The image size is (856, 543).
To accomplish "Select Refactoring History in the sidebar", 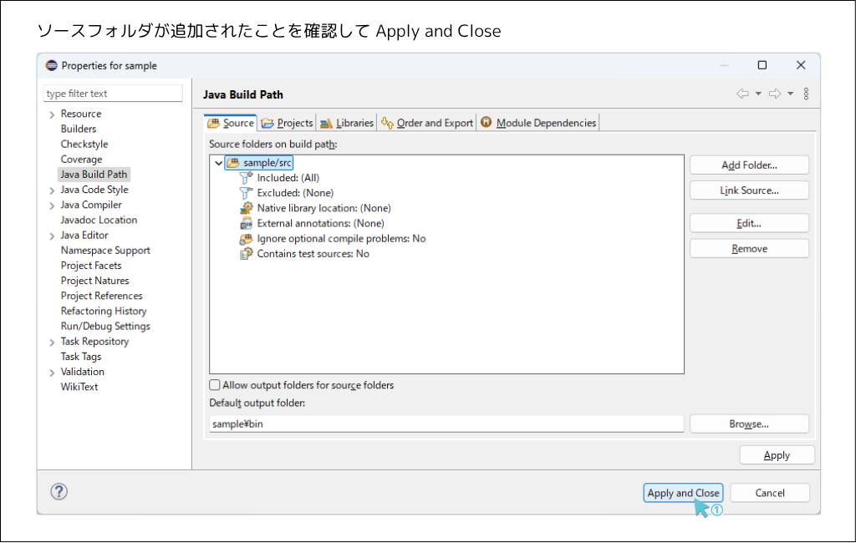I will (104, 311).
